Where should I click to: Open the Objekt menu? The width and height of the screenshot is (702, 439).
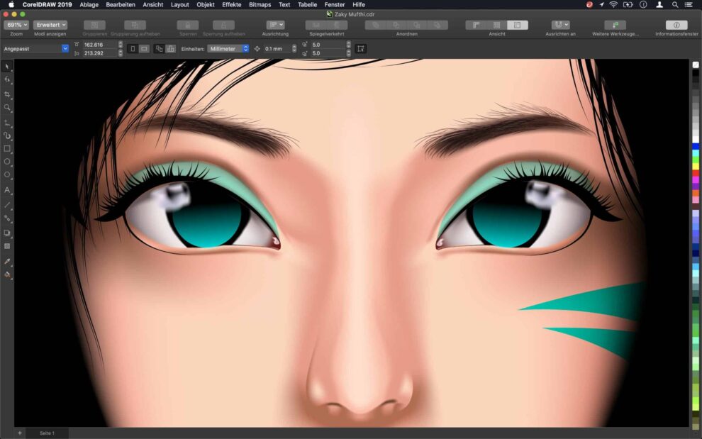pyautogui.click(x=206, y=4)
